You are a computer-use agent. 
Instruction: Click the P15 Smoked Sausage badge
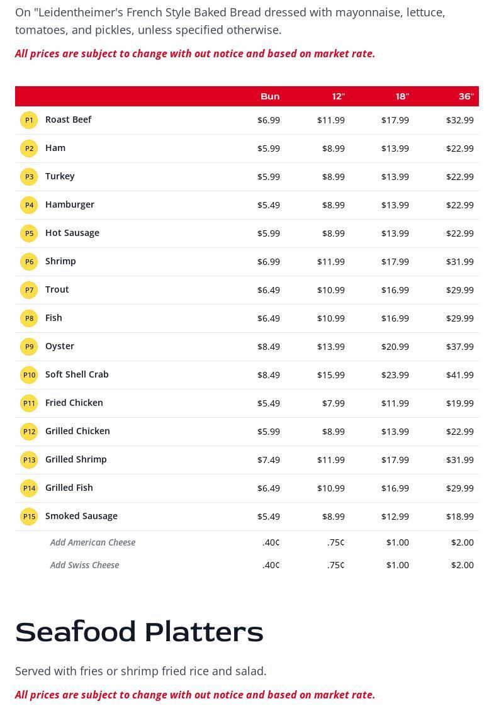pos(29,517)
